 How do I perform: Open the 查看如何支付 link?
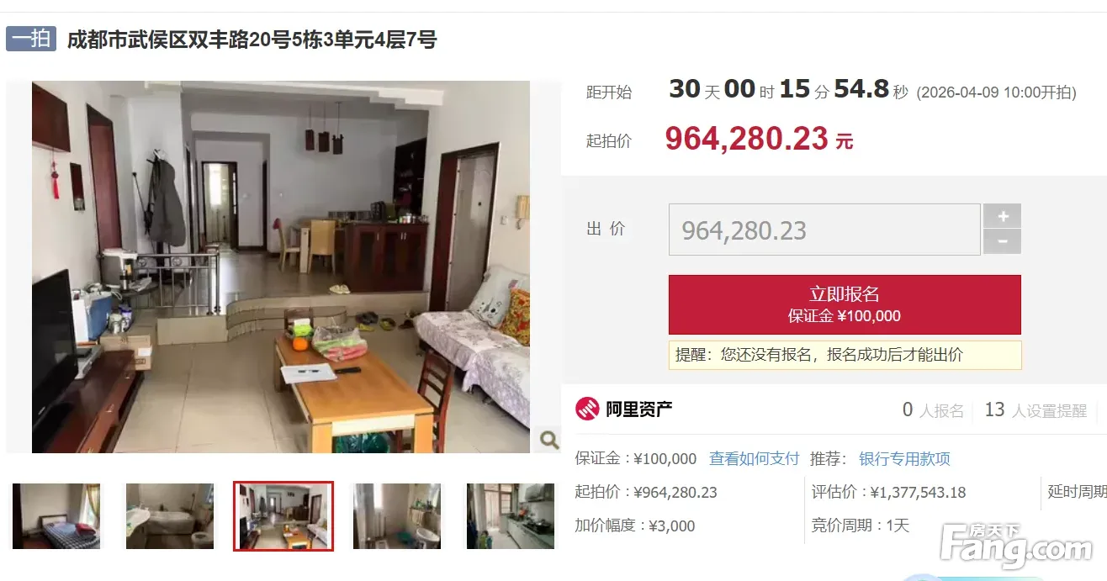(754, 459)
